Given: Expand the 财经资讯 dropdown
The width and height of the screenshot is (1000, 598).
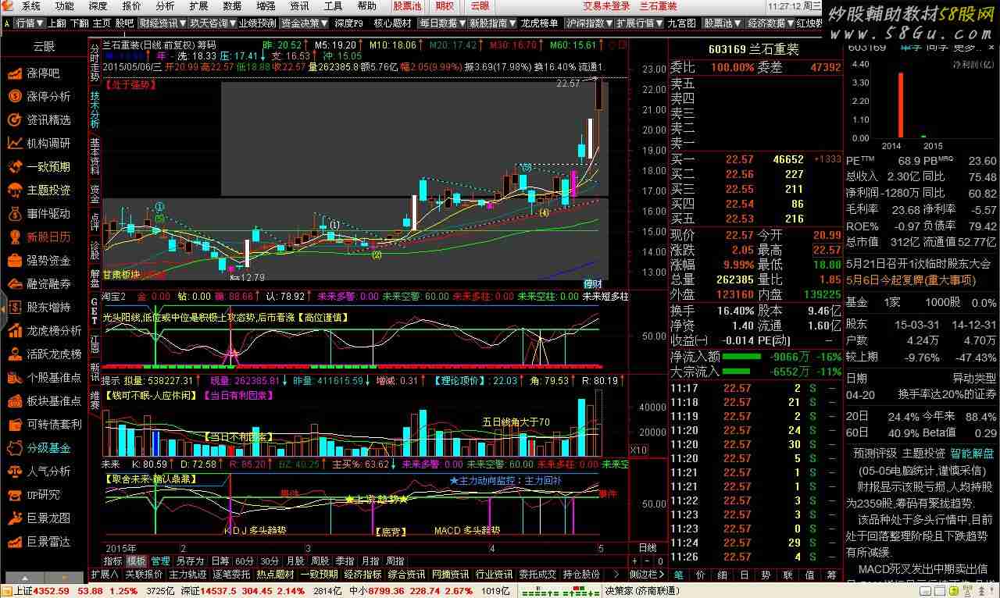Looking at the screenshot, I should 162,23.
